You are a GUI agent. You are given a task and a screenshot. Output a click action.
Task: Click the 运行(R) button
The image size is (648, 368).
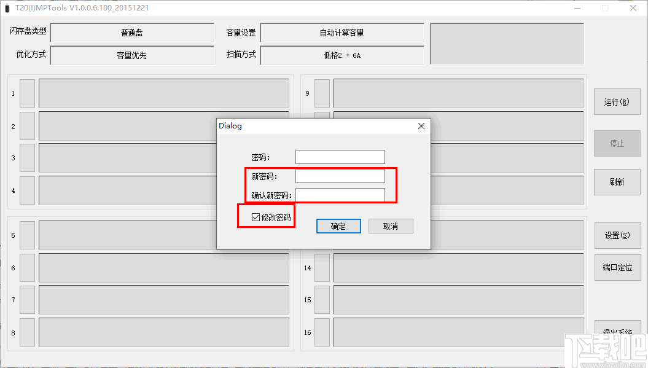point(617,102)
